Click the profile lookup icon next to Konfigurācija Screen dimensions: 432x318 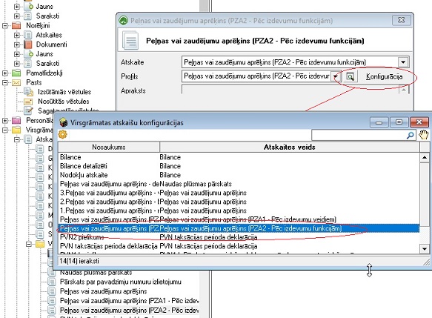[x=350, y=76]
